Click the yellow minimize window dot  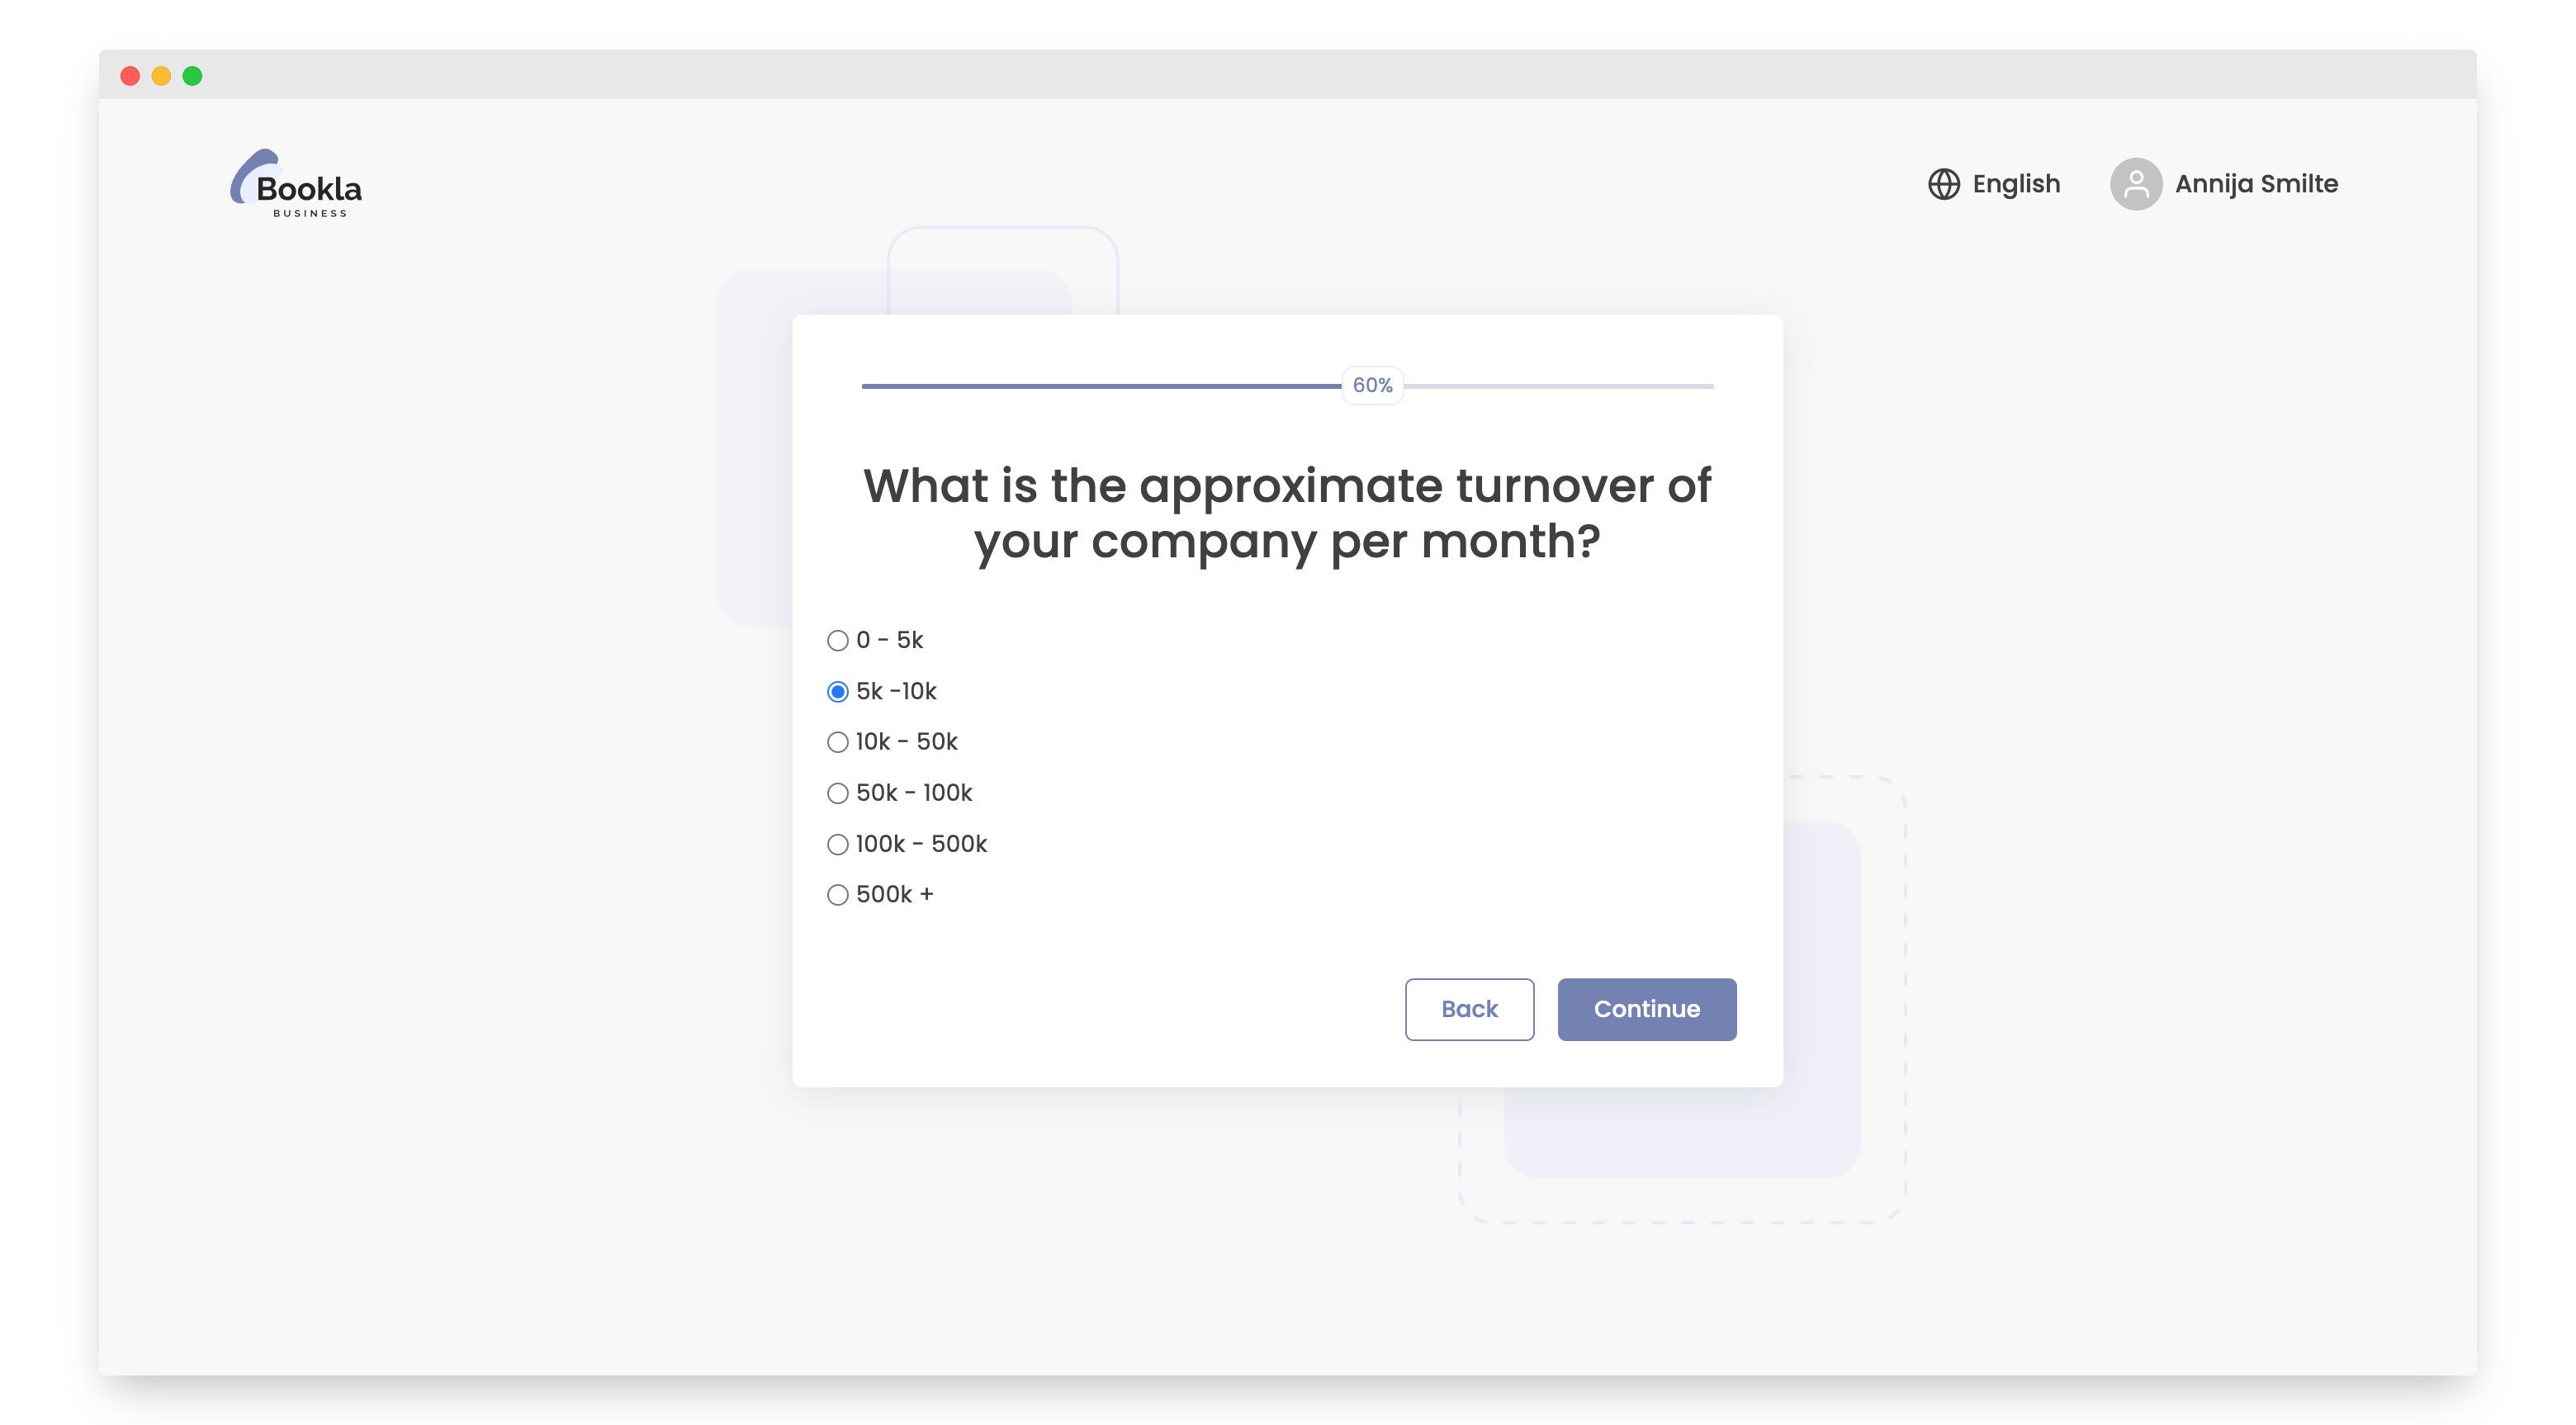(x=161, y=76)
